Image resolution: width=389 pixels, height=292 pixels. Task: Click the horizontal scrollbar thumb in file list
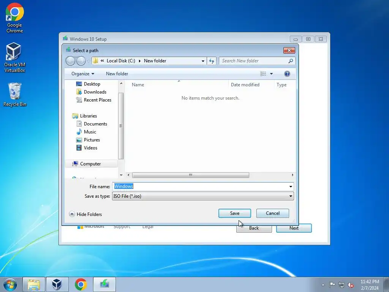pyautogui.click(x=191, y=175)
